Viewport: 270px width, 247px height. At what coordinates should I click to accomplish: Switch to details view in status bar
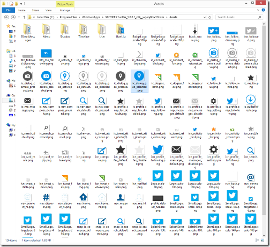257,240
